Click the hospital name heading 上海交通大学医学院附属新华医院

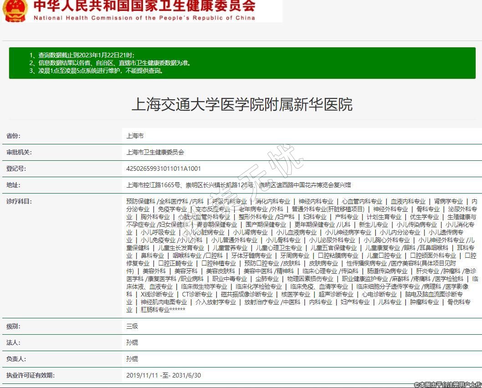tap(241, 104)
